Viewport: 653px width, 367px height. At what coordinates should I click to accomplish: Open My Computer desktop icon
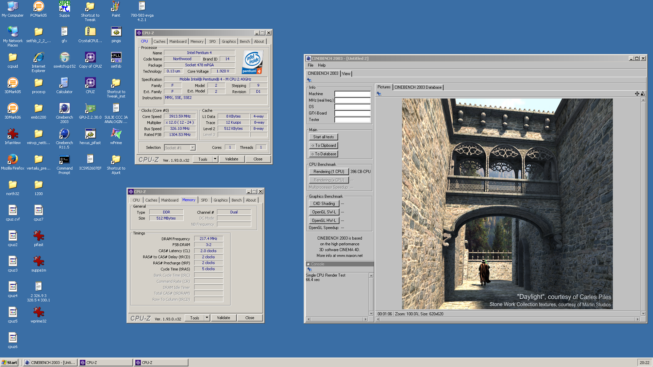(x=13, y=9)
